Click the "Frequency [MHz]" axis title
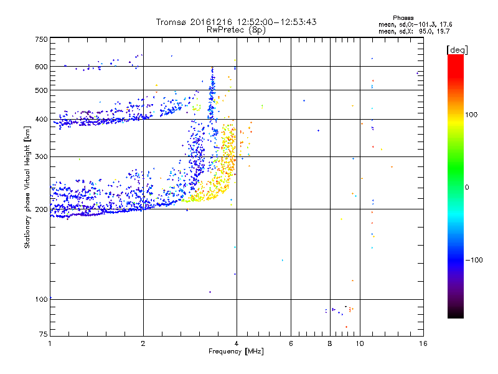The image size is (498, 374). coord(236,352)
